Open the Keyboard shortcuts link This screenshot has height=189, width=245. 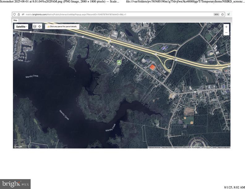click(154, 148)
